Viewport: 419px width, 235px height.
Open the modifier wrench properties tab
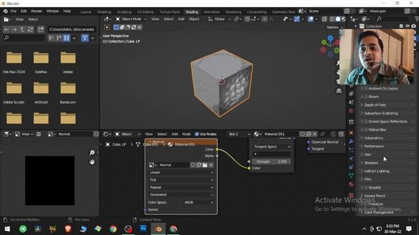pyautogui.click(x=351, y=141)
